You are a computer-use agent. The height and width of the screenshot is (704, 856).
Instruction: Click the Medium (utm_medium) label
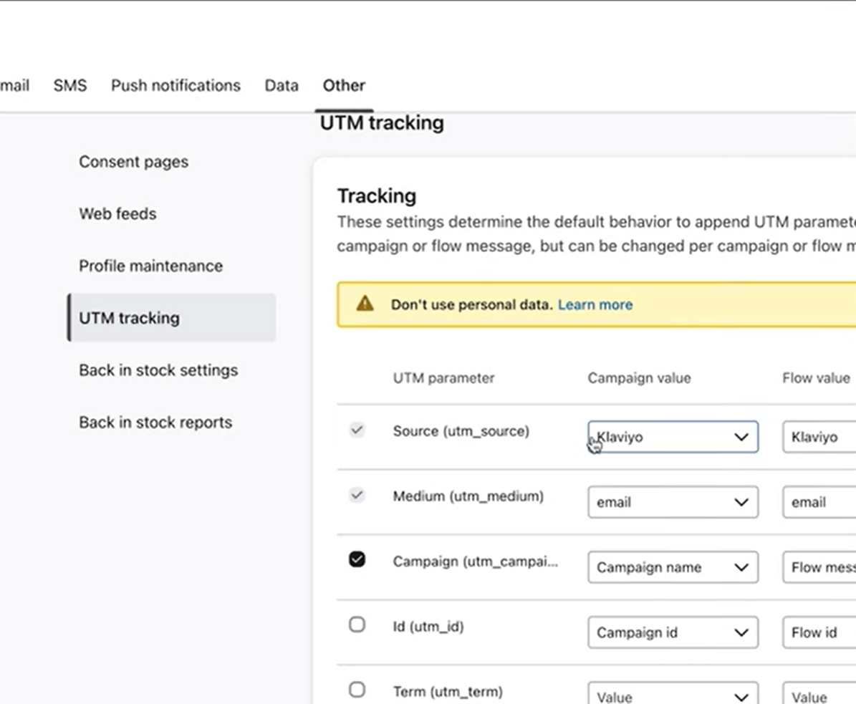468,496
